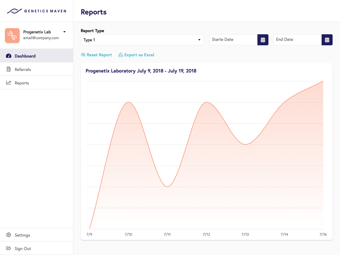Click the 7/10 axis label
The height and width of the screenshot is (255, 340).
click(128, 234)
